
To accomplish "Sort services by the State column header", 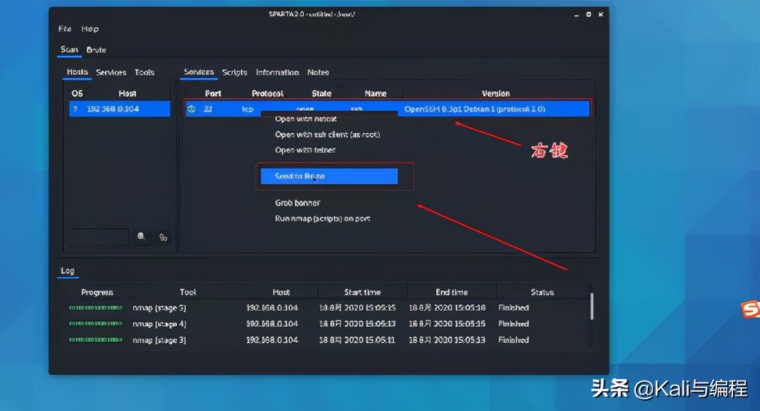I will coord(322,93).
